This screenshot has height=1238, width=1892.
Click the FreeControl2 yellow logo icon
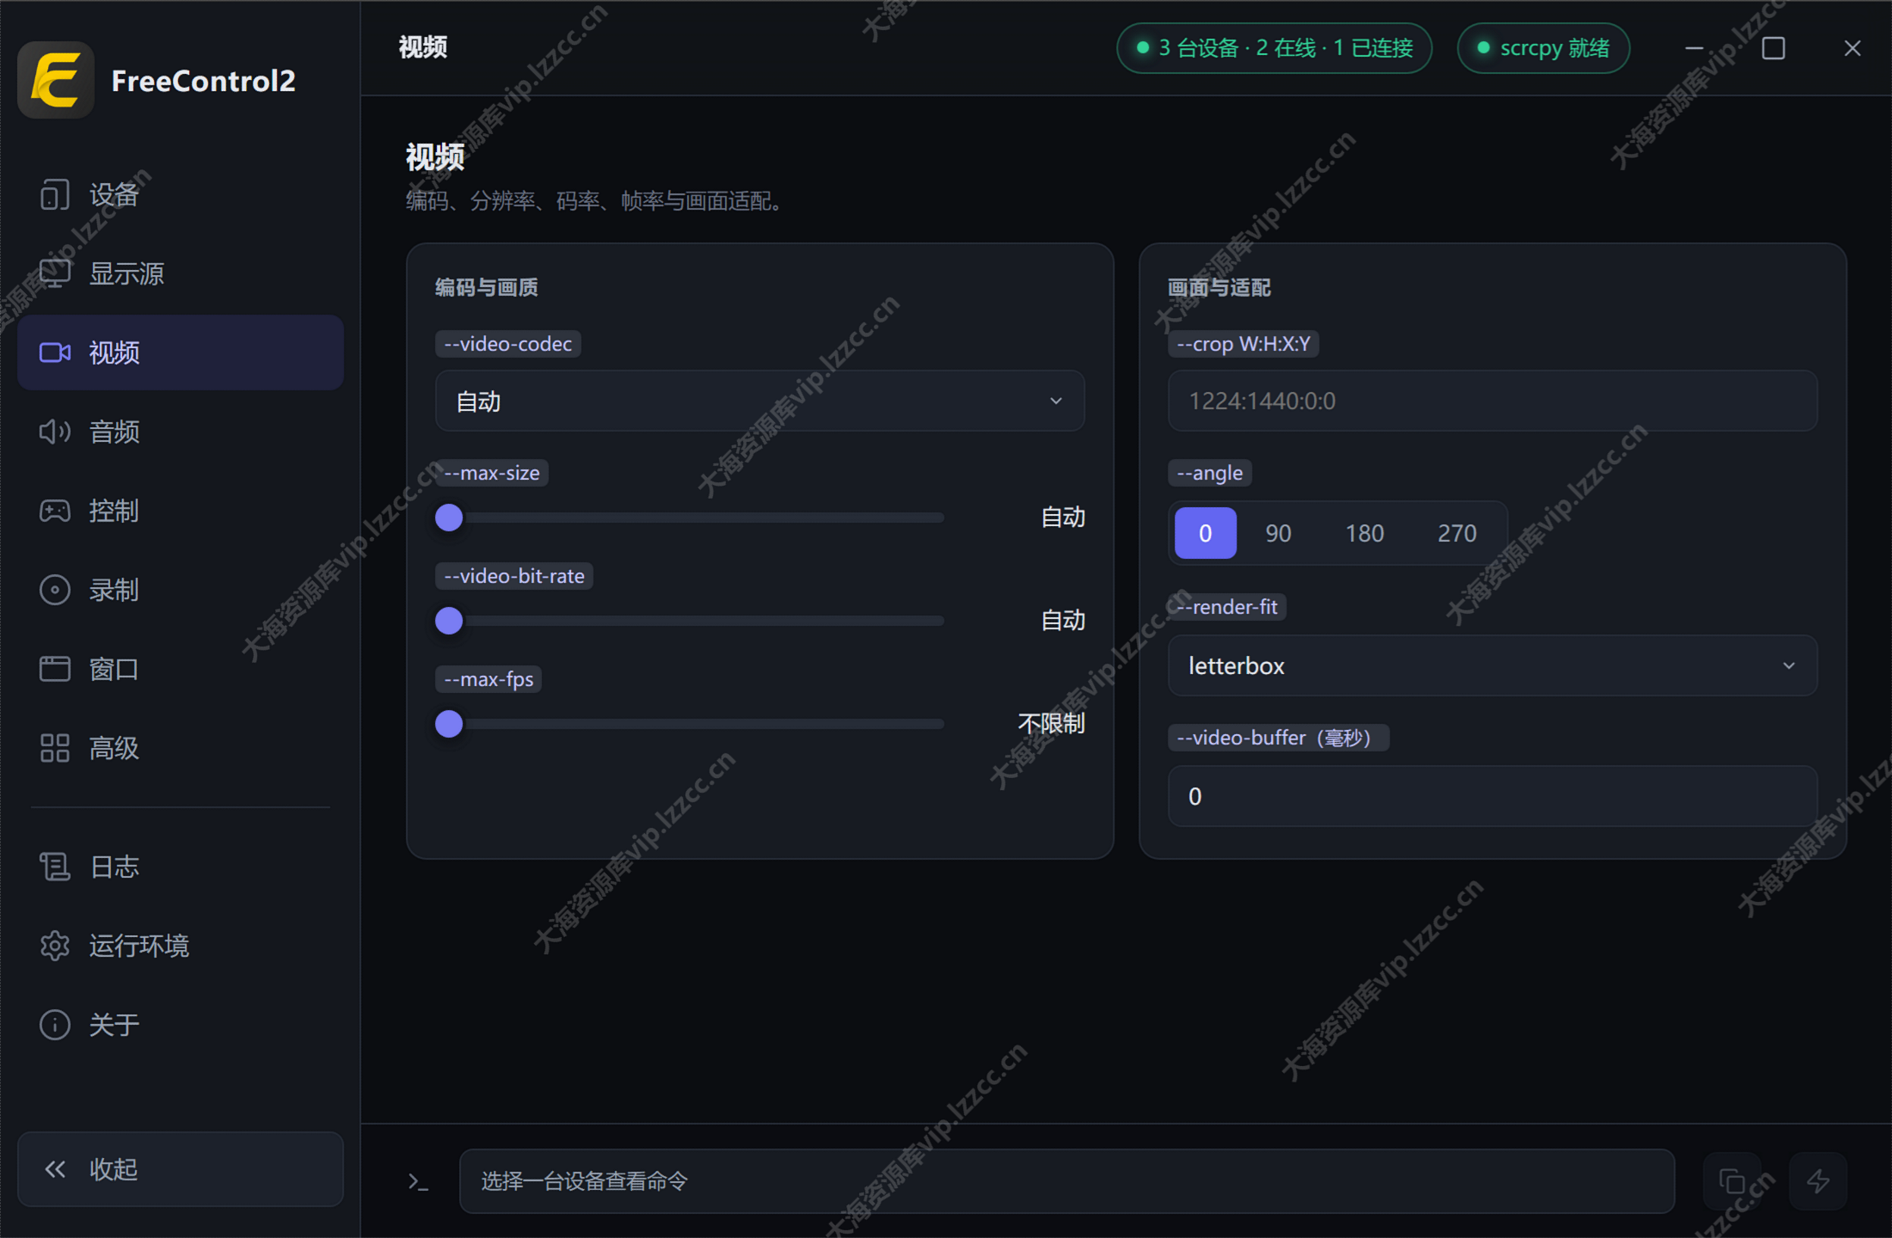point(56,80)
